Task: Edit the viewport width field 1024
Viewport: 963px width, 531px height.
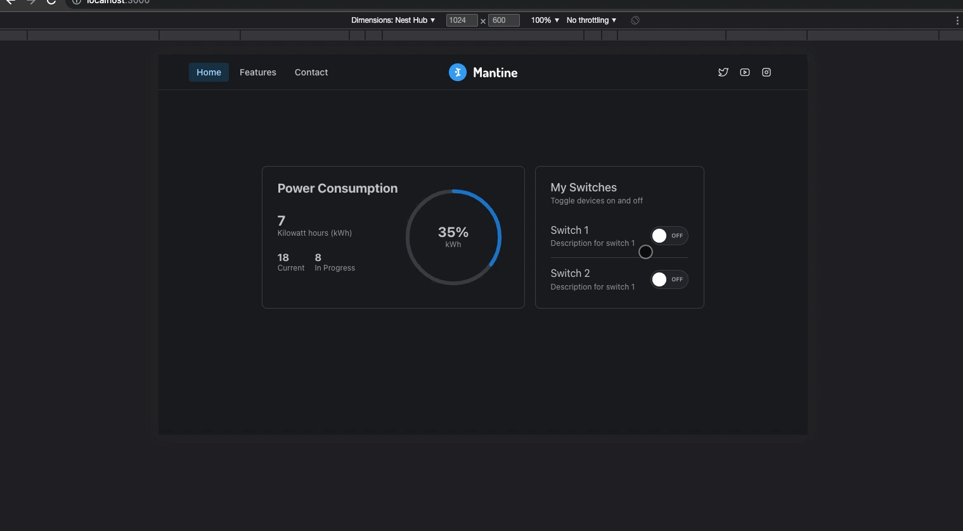Action: (x=462, y=20)
